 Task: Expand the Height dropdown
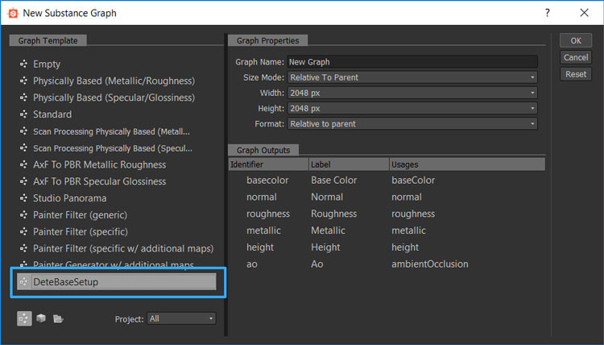(x=412, y=108)
